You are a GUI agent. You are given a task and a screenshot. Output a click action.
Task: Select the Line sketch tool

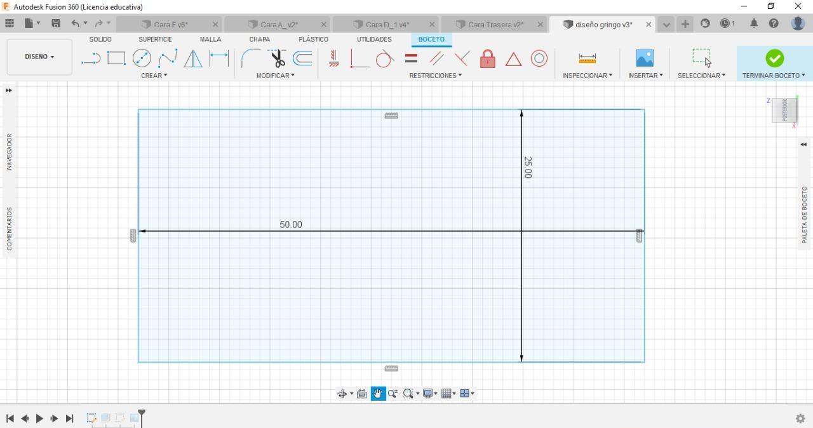(91, 59)
